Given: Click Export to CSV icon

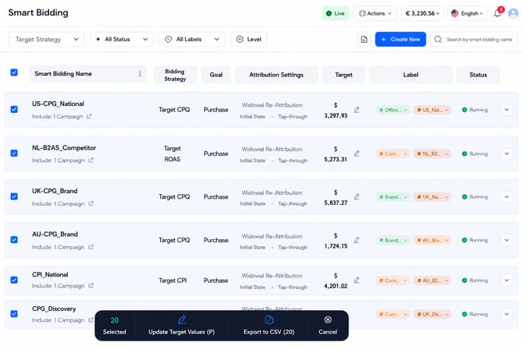Looking at the screenshot, I should [x=269, y=319].
